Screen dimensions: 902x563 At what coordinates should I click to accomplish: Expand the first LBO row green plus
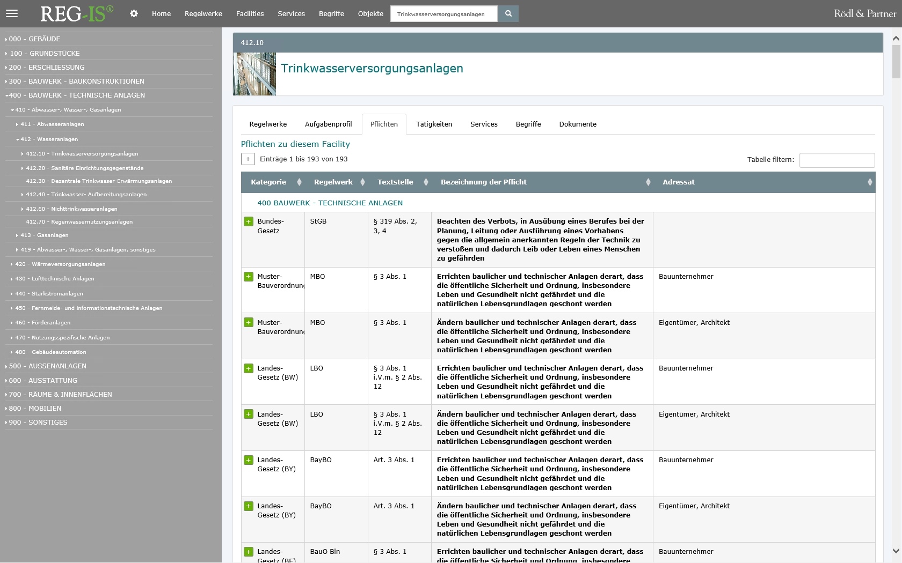coord(249,368)
